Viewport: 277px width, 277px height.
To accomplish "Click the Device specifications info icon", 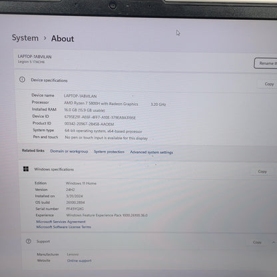I will tap(22, 79).
